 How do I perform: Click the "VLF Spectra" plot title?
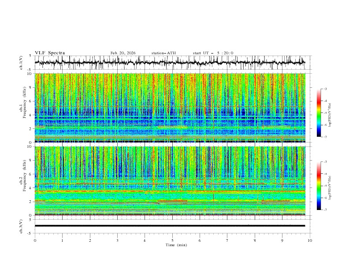pos(50,53)
